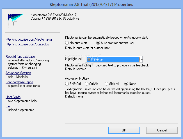
Task: Open the Highlight text dropdown arrow
Action: click(x=141, y=59)
